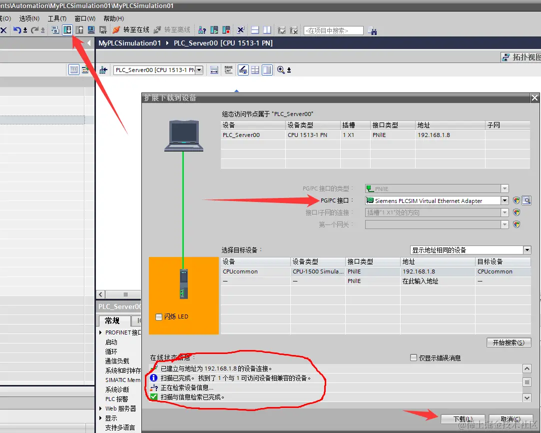Image resolution: width=541 pixels, height=433 pixels.
Task: Enable the 闪烁 LED checkbox
Action: 159,316
